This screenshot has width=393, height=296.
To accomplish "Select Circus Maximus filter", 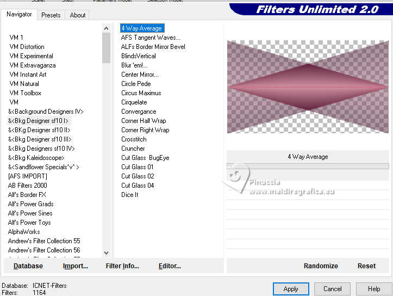I will (x=141, y=93).
